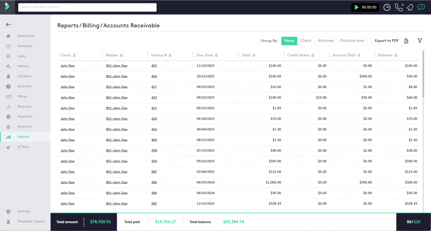This screenshot has width=431, height=231.
Task: Open the phone calls icon
Action: (x=399, y=7)
